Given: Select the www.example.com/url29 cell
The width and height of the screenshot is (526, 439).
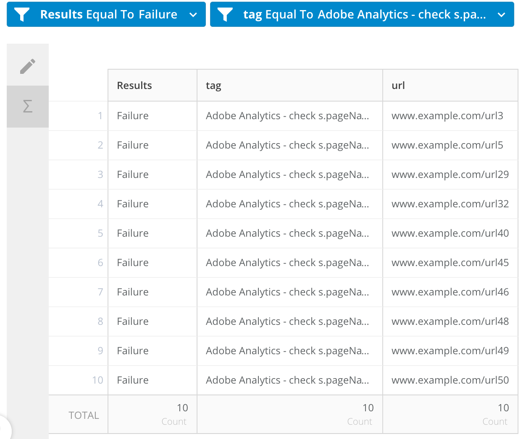Looking at the screenshot, I should [450, 175].
